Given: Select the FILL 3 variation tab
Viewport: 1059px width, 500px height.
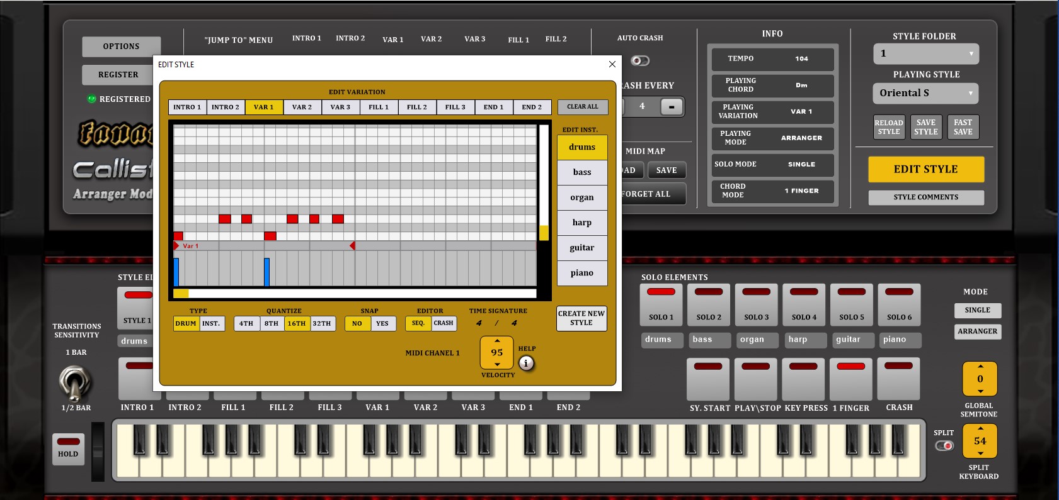Looking at the screenshot, I should [455, 108].
